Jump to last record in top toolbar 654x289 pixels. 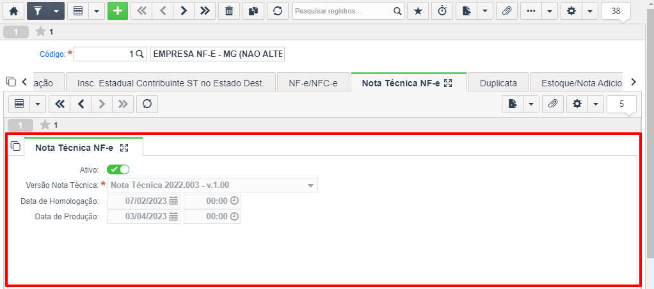coord(205,12)
